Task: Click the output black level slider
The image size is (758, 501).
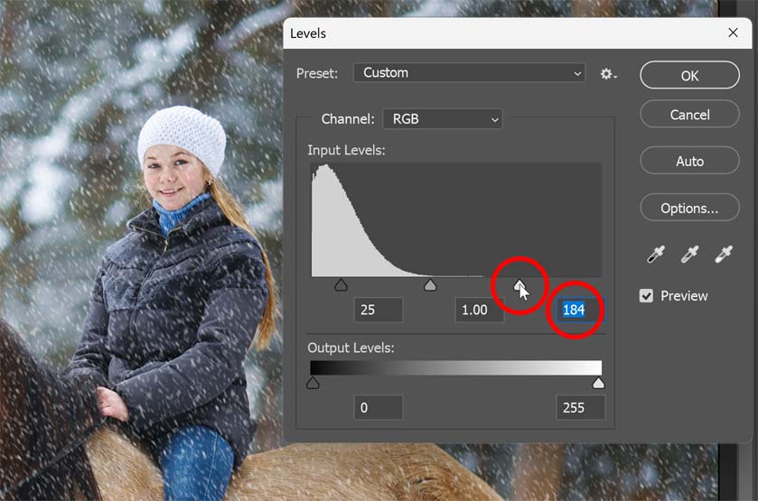Action: [x=313, y=383]
